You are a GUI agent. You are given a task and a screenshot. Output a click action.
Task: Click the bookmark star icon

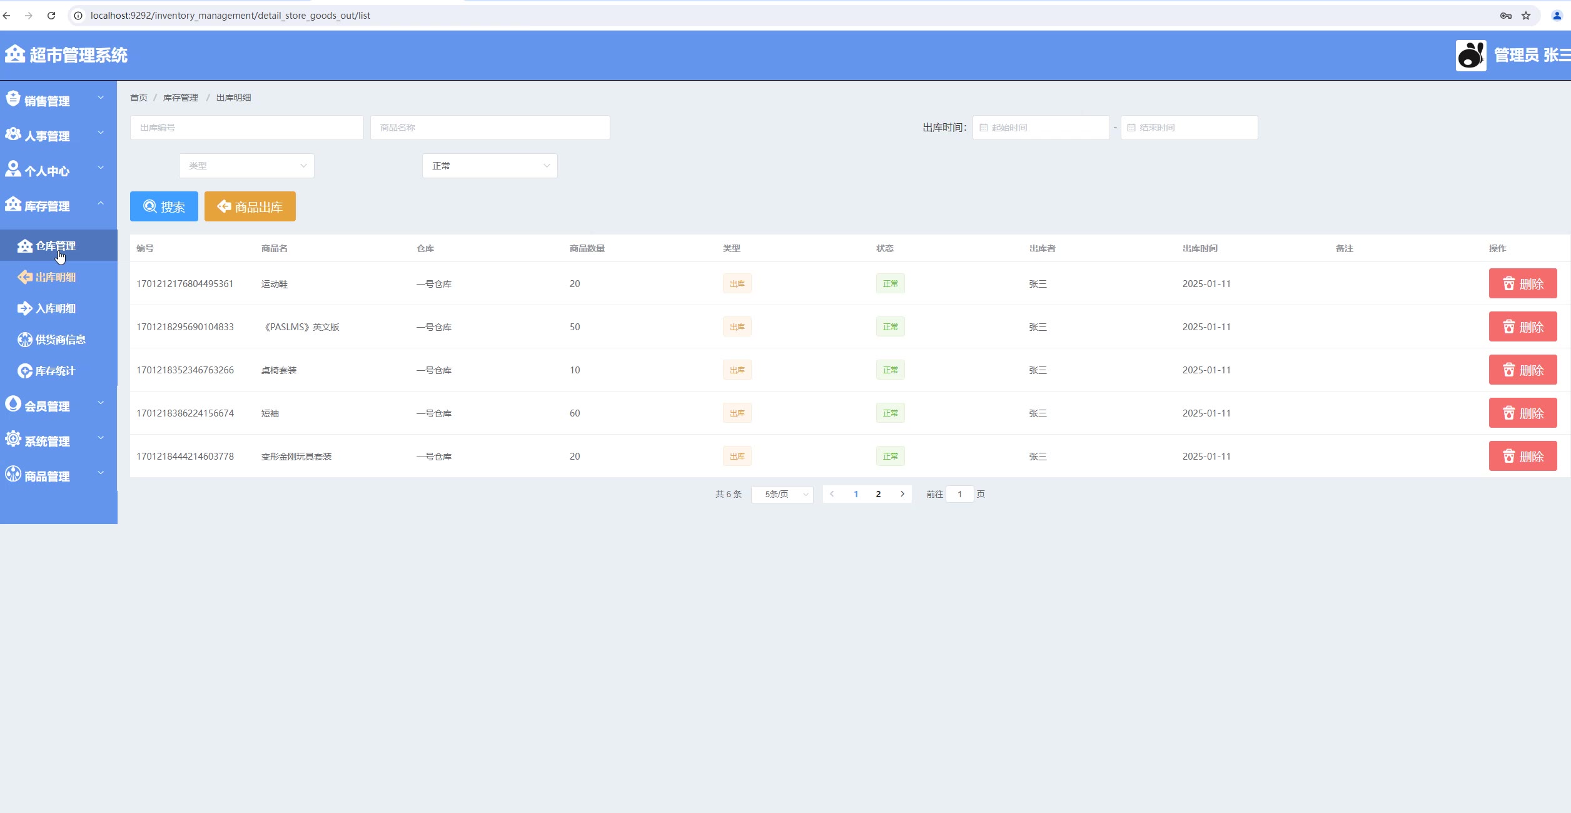pos(1526,16)
